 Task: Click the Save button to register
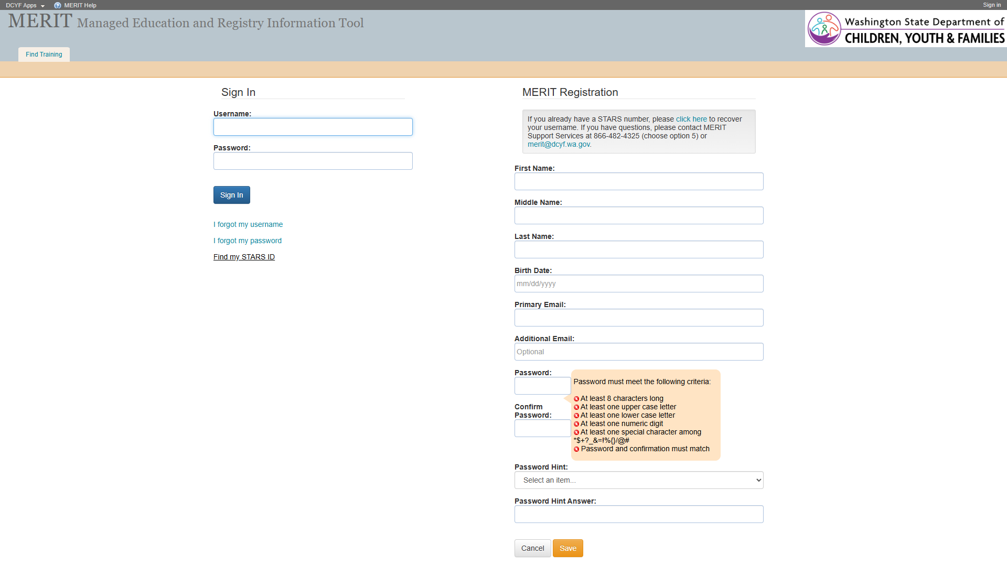pyautogui.click(x=567, y=548)
